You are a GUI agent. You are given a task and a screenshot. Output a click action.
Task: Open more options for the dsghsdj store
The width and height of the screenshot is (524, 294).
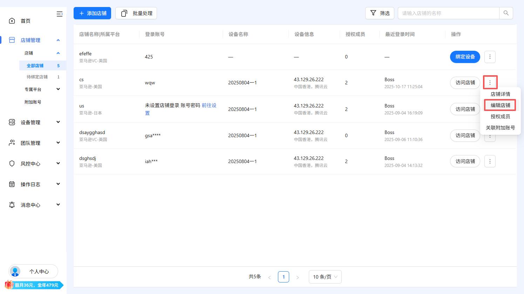tap(490, 161)
